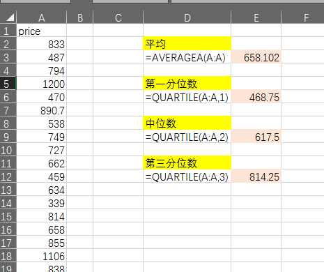Select cell containing 749
Screen dimensions: 324x272
42,136
